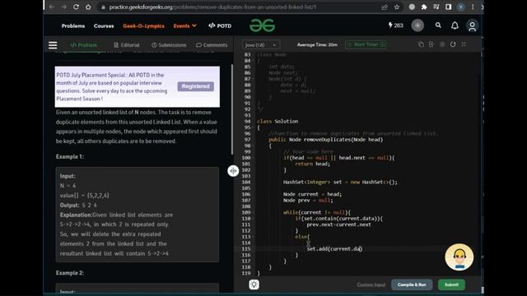
Task: Click the class Solution line
Action: pos(277,122)
